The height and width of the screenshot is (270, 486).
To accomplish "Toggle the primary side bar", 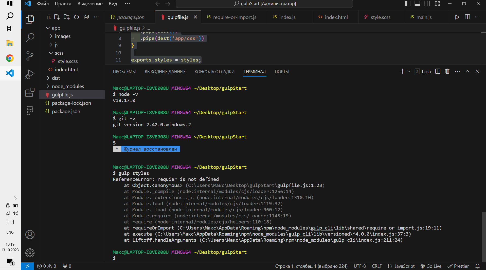I will 407,4.
